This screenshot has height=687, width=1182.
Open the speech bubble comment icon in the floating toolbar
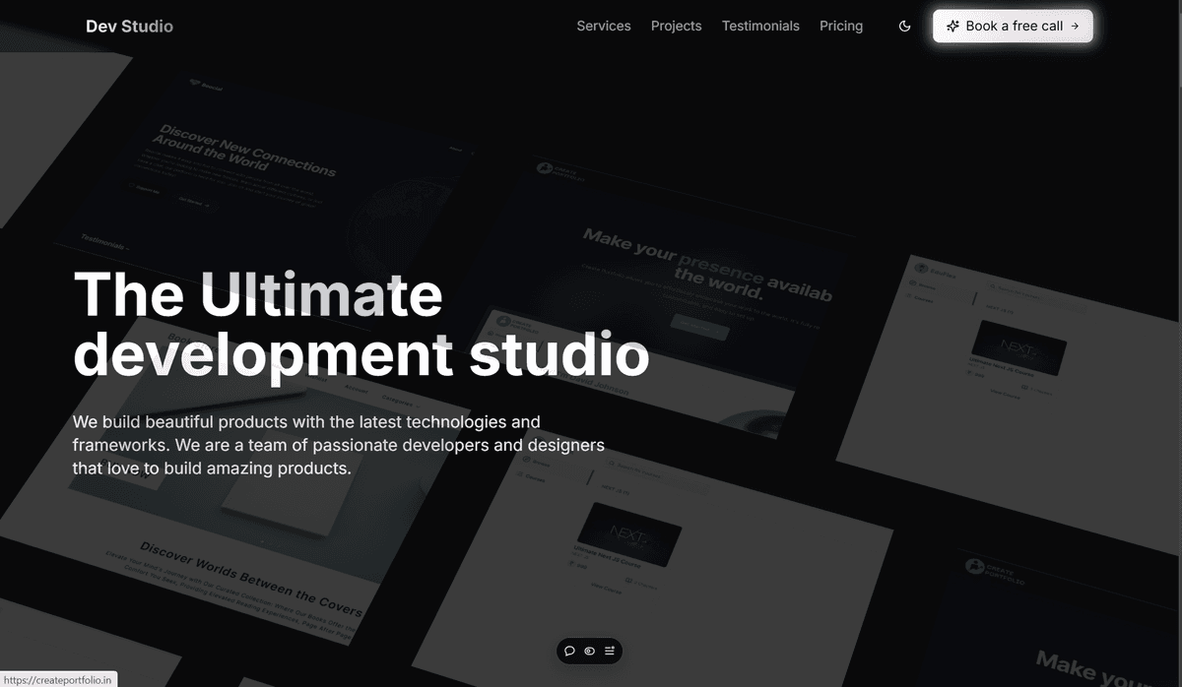pos(569,651)
